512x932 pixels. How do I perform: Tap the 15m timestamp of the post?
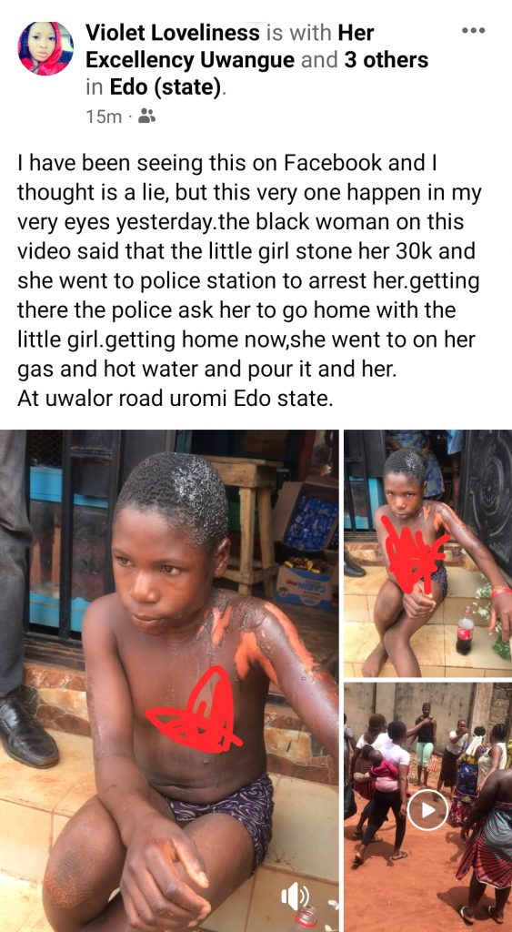[x=104, y=116]
